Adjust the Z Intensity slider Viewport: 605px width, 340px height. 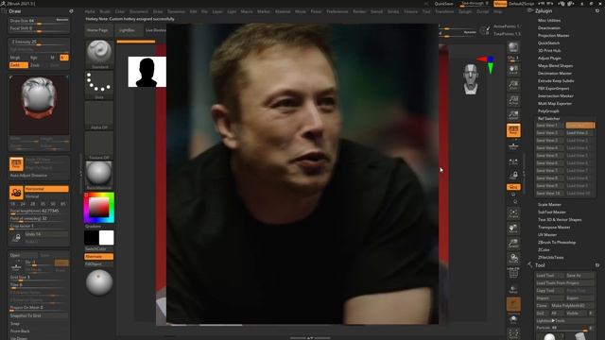pos(39,42)
